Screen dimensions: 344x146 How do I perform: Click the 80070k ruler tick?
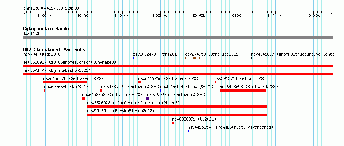coord(122,16)
